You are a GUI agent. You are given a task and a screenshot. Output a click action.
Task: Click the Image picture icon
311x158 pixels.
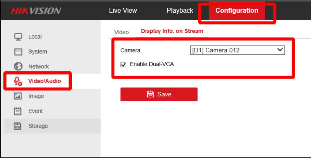18,96
